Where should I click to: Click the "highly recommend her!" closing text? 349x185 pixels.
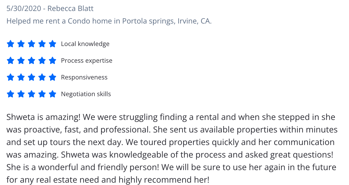click(164, 180)
